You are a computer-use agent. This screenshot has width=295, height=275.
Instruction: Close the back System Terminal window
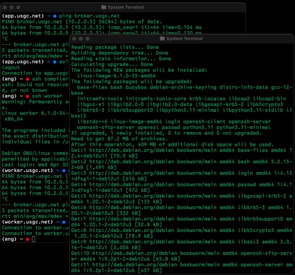pos(5,7)
